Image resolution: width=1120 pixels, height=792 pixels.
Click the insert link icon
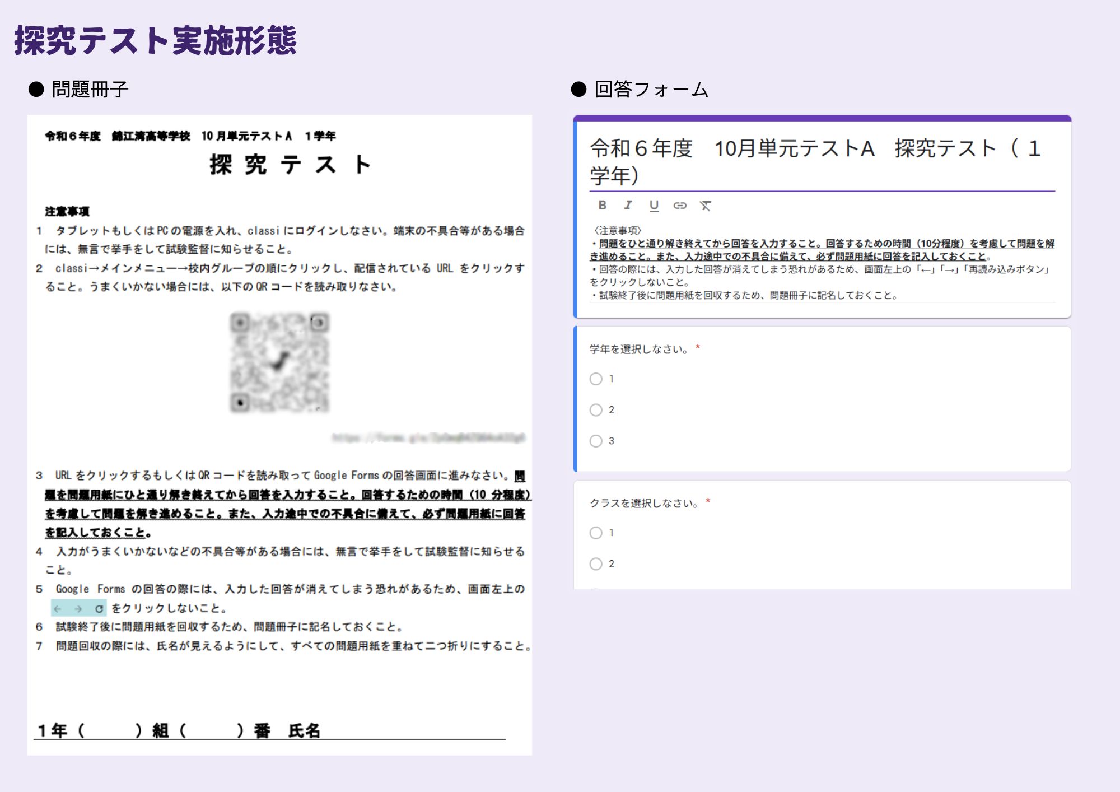(679, 206)
